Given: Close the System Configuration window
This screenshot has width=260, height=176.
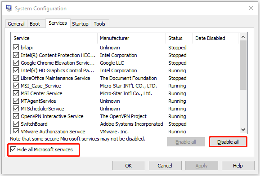Looking at the screenshot, I should 251,8.
